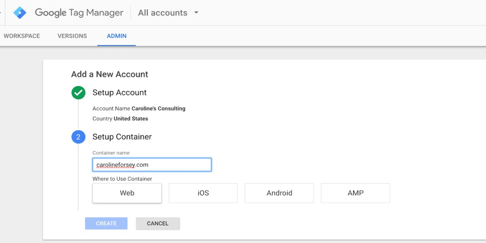The width and height of the screenshot is (486, 243).
Task: Cancel the new account setup
Action: coord(158,224)
